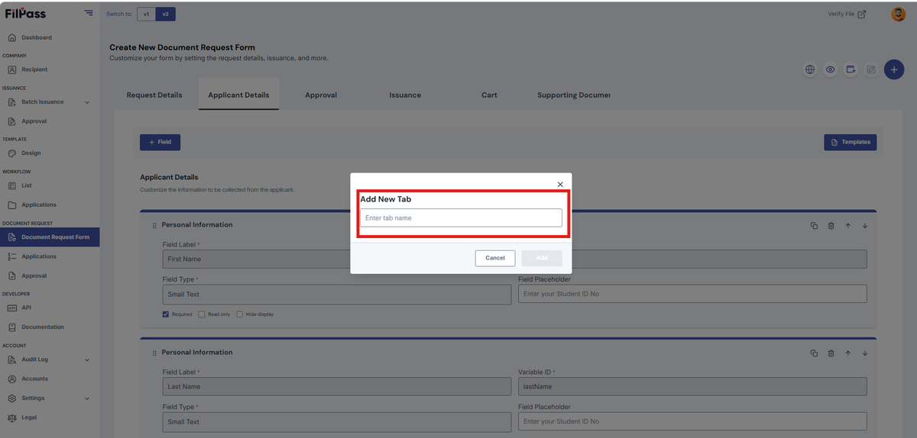Toggle the Hide display checkbox

[x=240, y=314]
